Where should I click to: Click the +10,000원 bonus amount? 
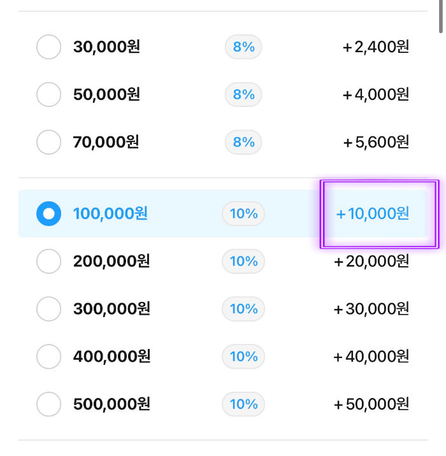[x=373, y=214]
